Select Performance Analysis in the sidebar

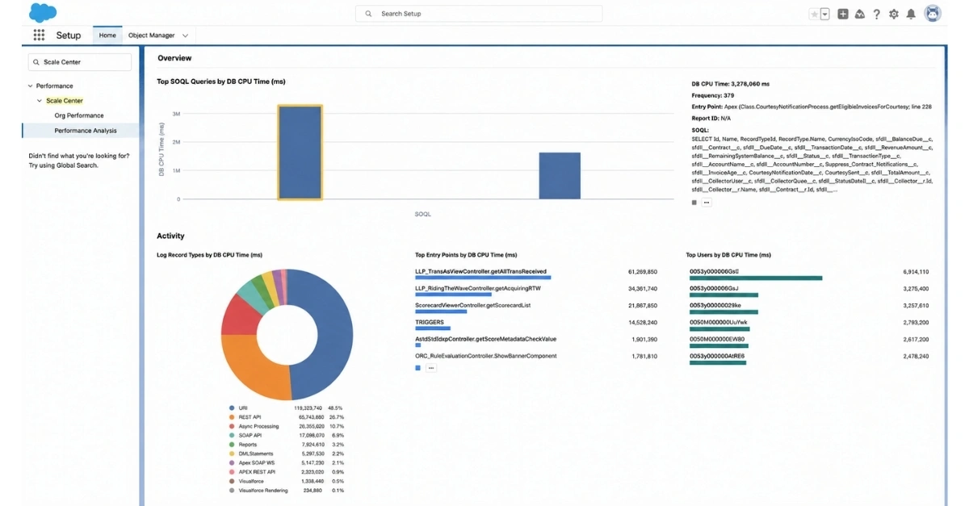tap(86, 130)
